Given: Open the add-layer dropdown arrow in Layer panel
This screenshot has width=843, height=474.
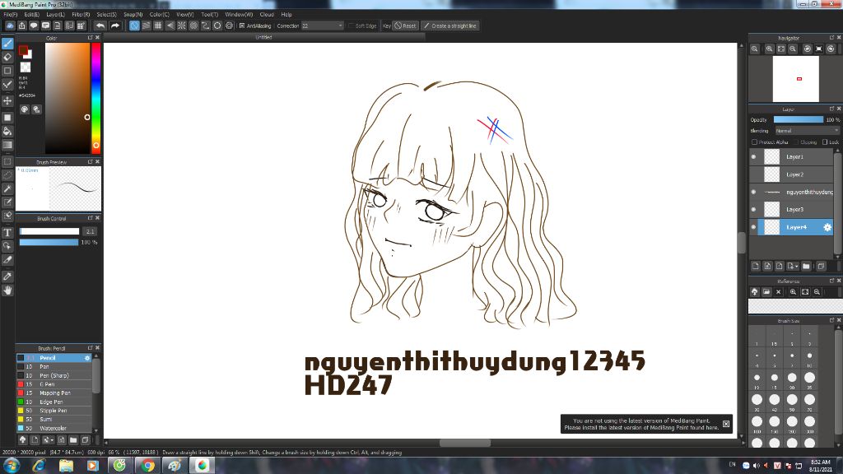Looking at the screenshot, I should pos(793,266).
